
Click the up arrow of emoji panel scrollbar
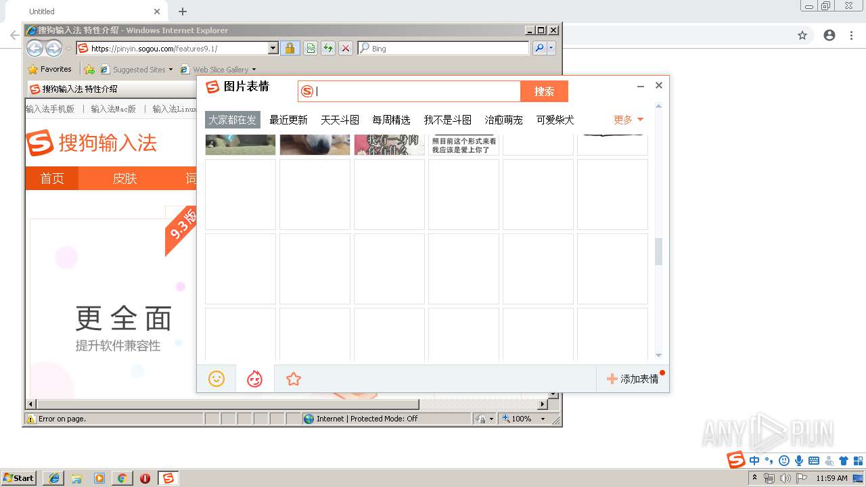point(658,106)
